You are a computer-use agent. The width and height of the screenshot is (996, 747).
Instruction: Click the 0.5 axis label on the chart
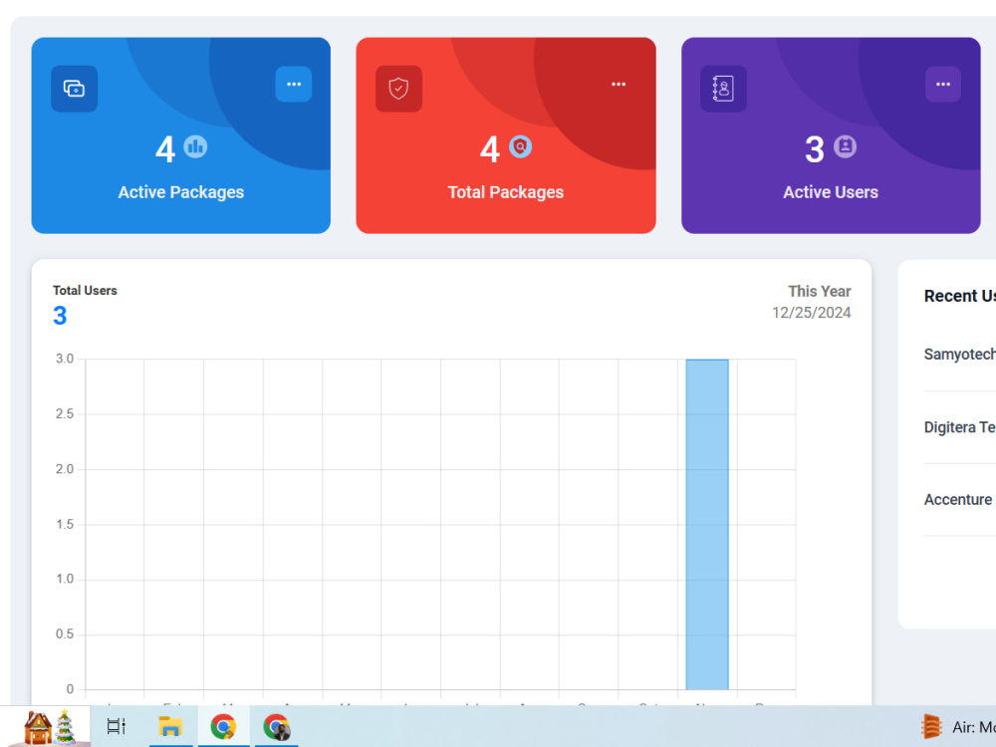pos(65,633)
